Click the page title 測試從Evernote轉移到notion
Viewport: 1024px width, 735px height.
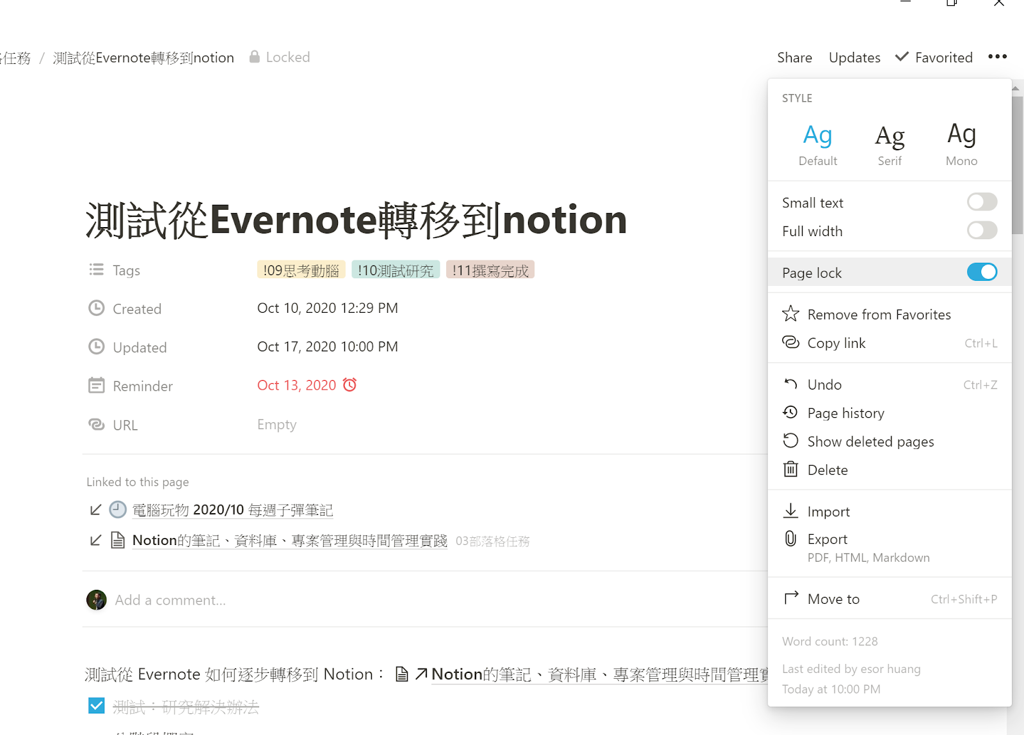pyautogui.click(x=356, y=219)
